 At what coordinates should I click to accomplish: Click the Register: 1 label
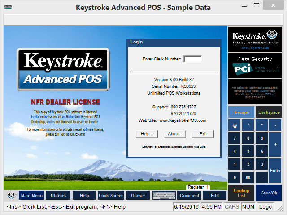click(x=198, y=187)
